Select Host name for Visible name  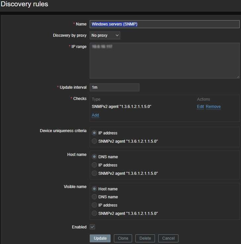point(95,189)
